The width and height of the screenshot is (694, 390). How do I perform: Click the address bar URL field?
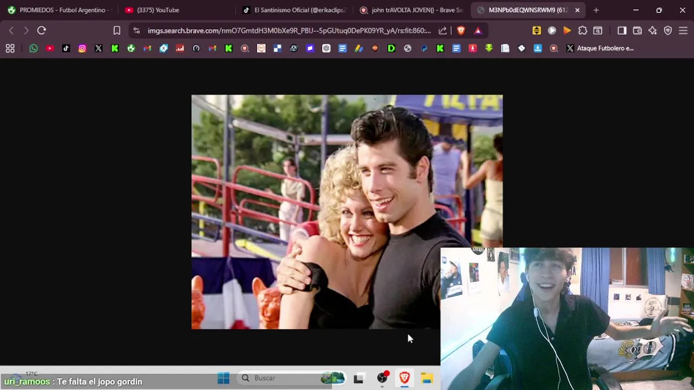(289, 31)
